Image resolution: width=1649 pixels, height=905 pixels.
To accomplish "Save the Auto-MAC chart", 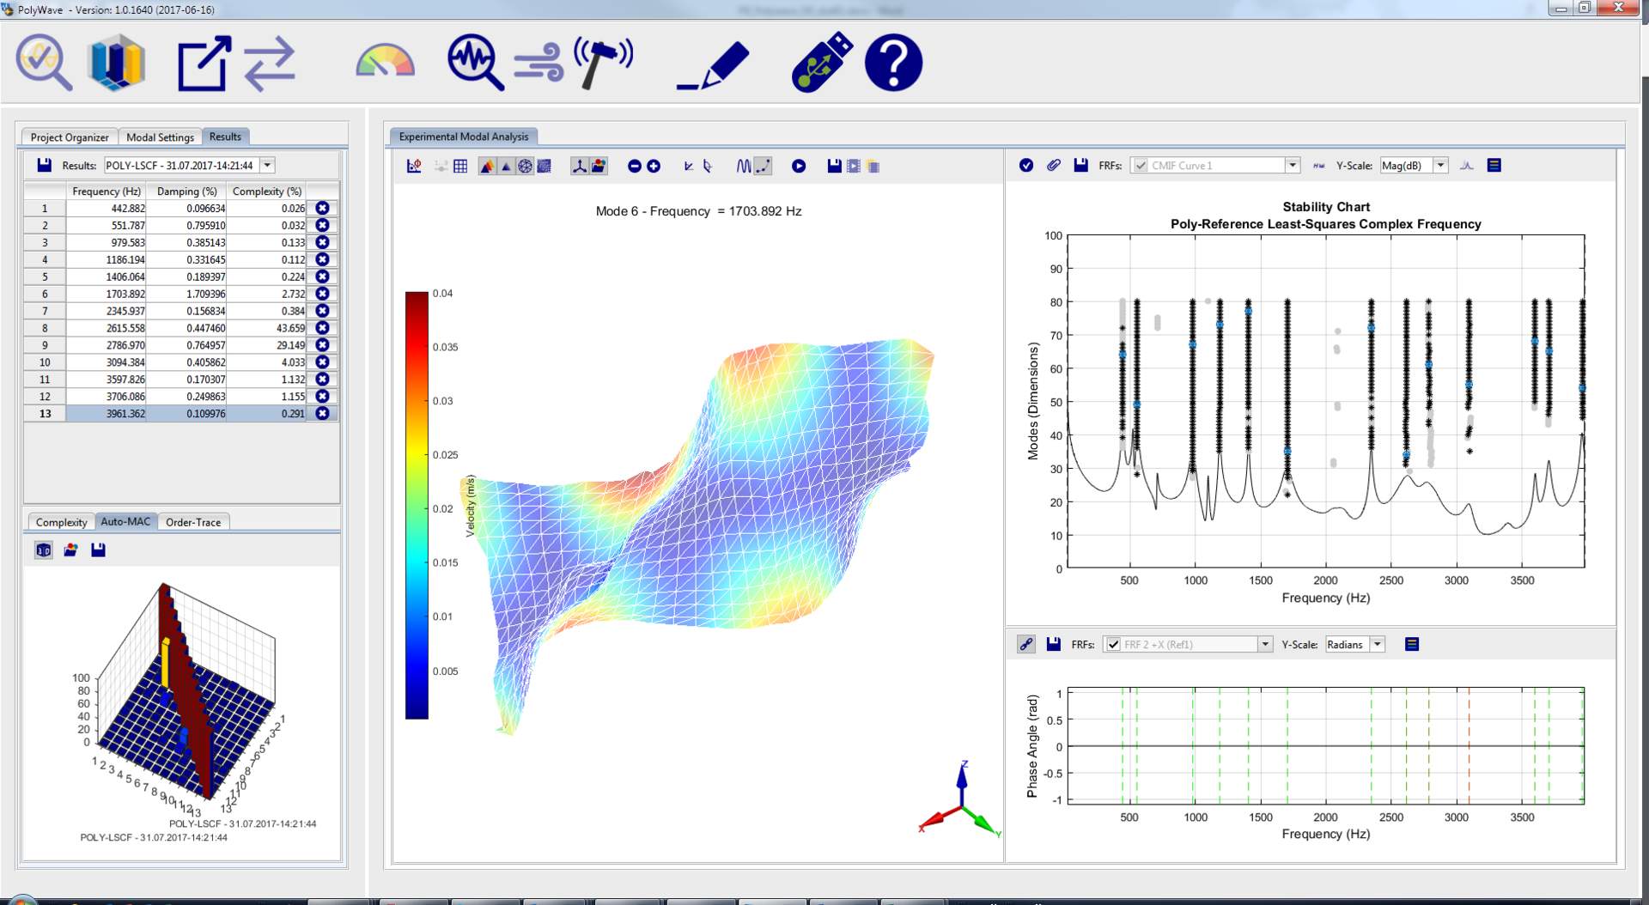I will point(99,550).
